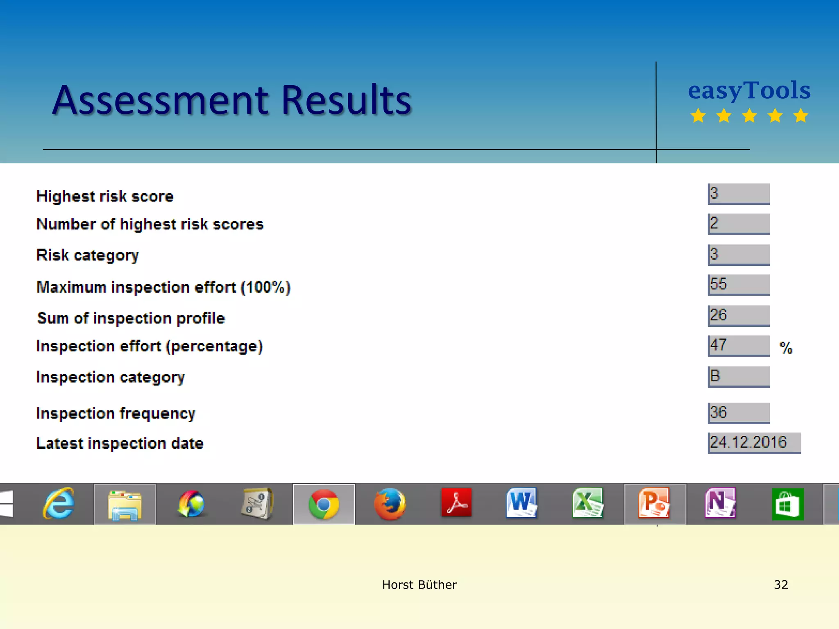Launch Firefox from the taskbar
This screenshot has height=629, width=839.
point(390,504)
